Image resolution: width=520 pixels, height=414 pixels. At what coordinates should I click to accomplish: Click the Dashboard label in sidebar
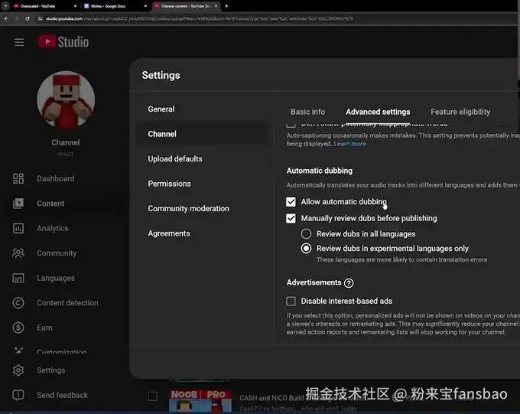tap(55, 178)
